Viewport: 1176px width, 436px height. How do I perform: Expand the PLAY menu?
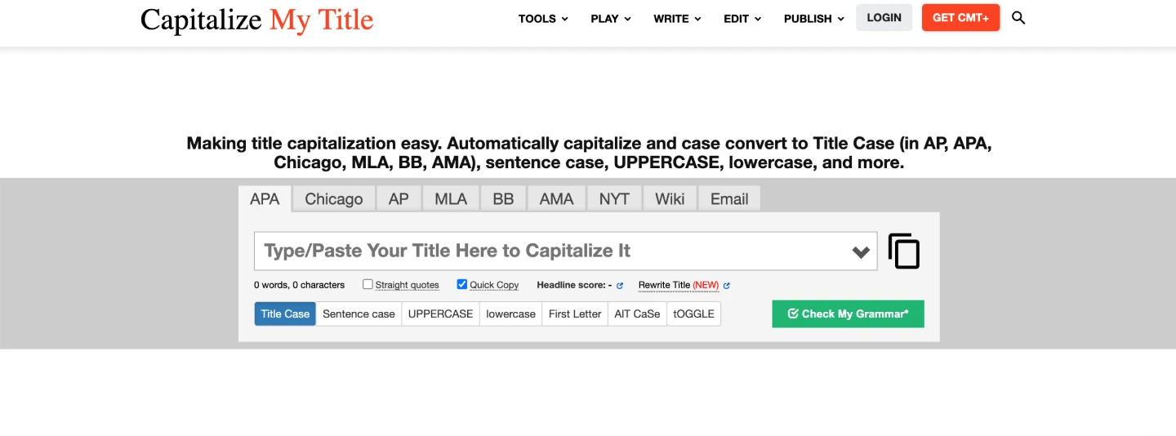[x=611, y=18]
